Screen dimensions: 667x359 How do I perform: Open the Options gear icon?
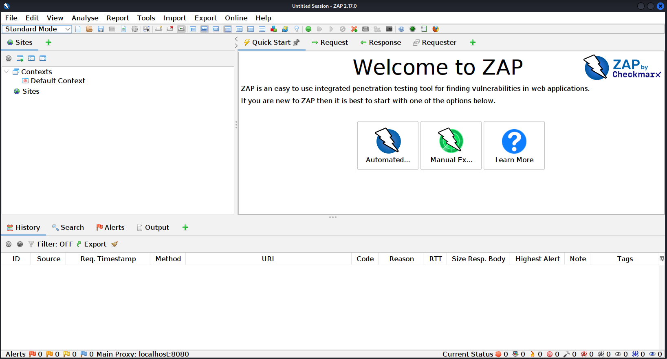click(x=135, y=29)
